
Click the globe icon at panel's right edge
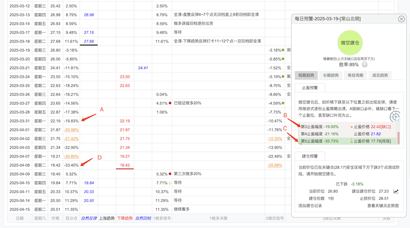(395, 117)
